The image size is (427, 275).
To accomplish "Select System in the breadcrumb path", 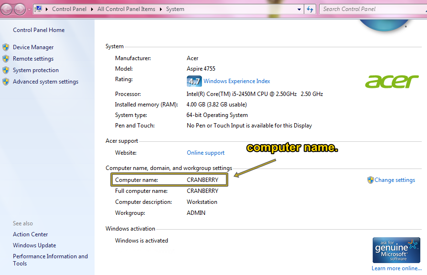I will tap(175, 9).
